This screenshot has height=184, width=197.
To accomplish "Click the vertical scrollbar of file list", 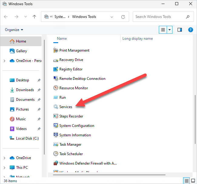I will pyautogui.click(x=195, y=119).
